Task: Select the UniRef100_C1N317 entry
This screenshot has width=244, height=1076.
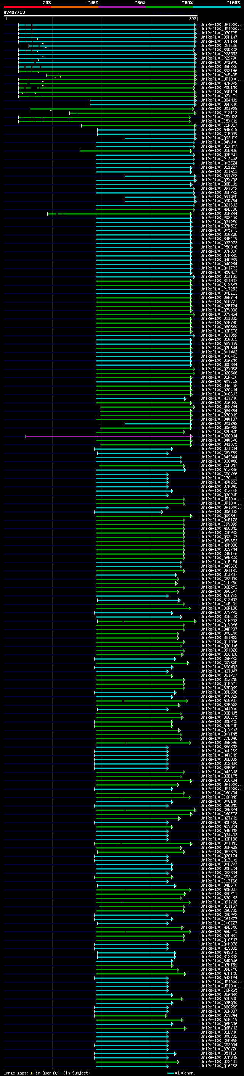Action: click(x=219, y=125)
